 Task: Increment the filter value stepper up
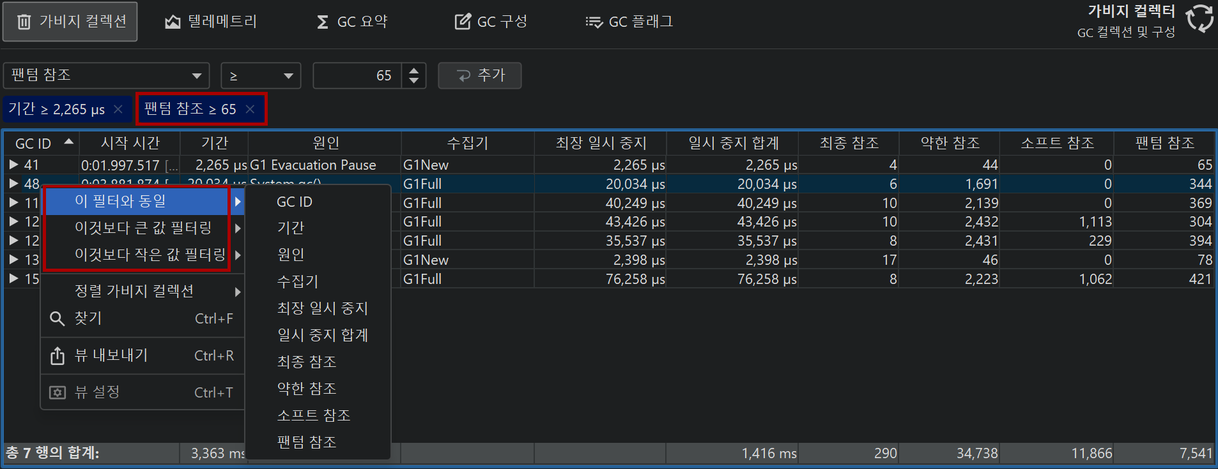(414, 70)
